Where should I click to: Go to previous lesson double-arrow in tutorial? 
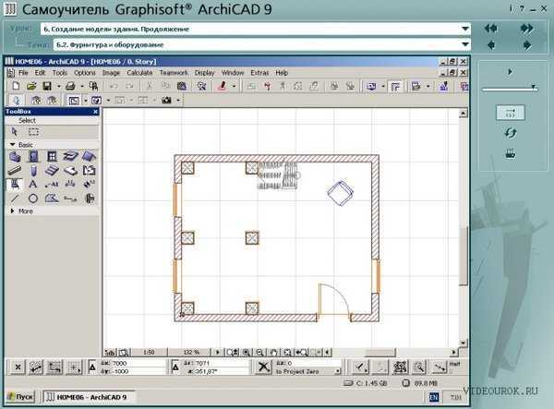(x=491, y=29)
